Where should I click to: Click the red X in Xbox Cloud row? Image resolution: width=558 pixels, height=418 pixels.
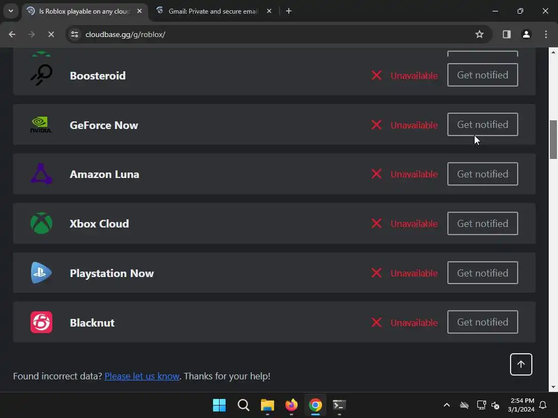377,223
